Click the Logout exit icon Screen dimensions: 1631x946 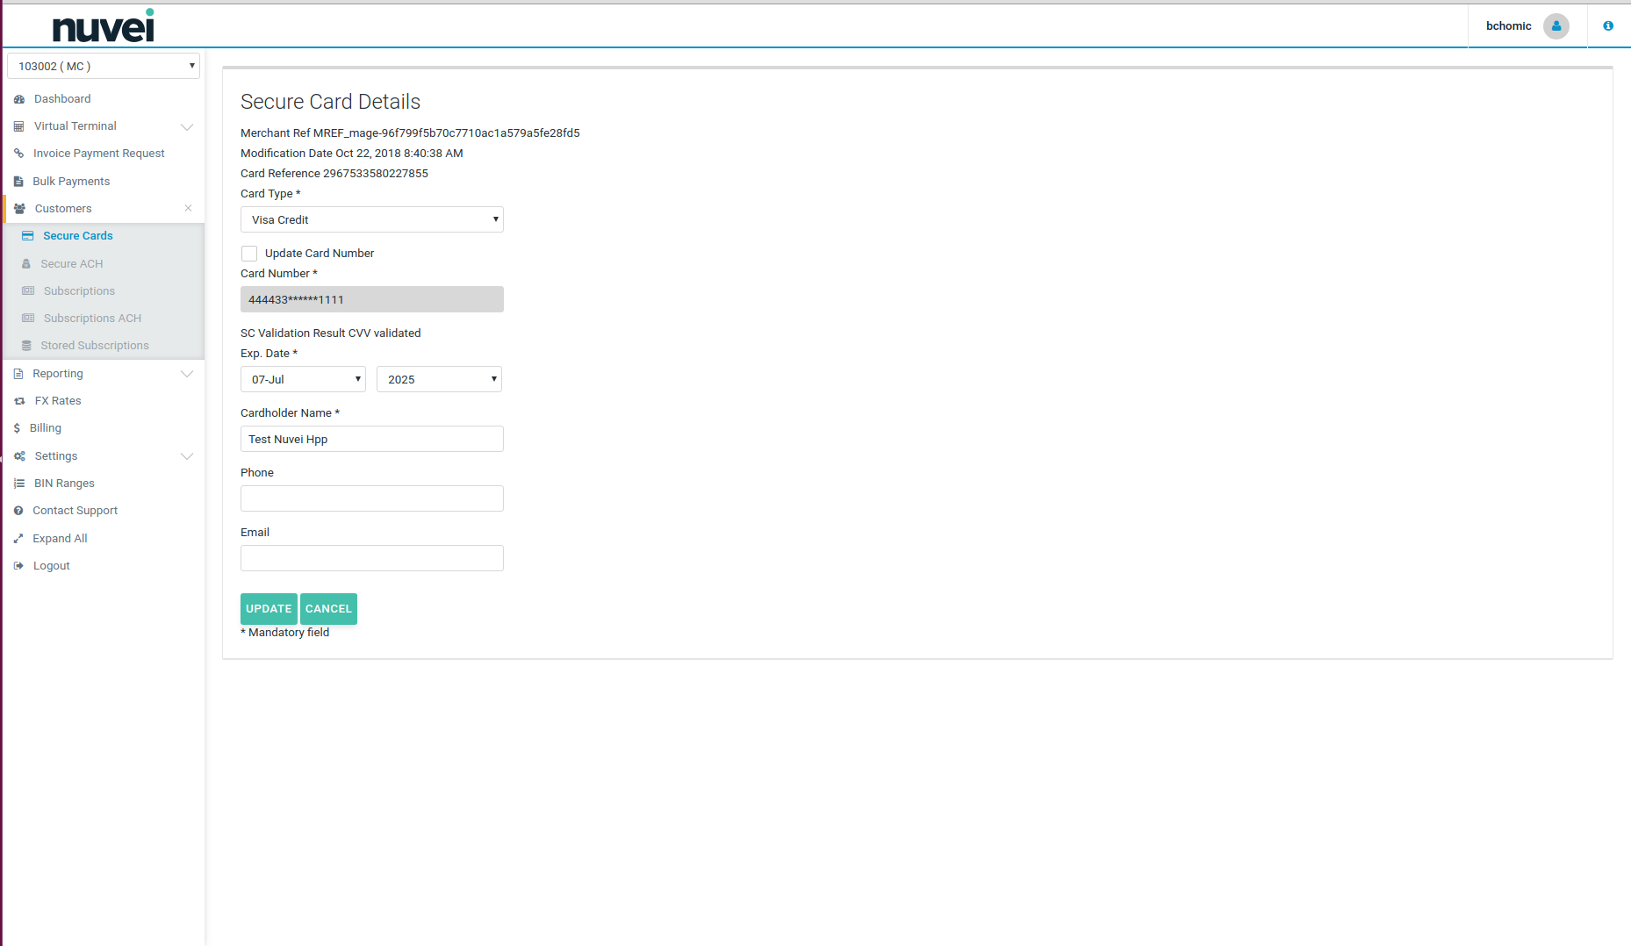click(x=18, y=566)
